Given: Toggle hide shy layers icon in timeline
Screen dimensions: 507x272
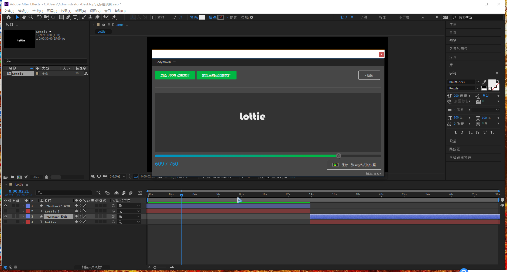Looking at the screenshot, I should [117, 193].
